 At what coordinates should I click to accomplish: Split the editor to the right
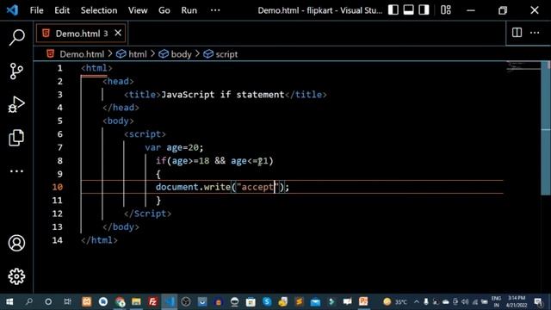[x=517, y=33]
